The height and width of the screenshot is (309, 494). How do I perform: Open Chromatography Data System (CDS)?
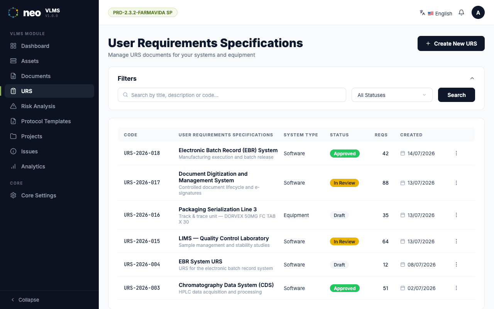[226, 285]
